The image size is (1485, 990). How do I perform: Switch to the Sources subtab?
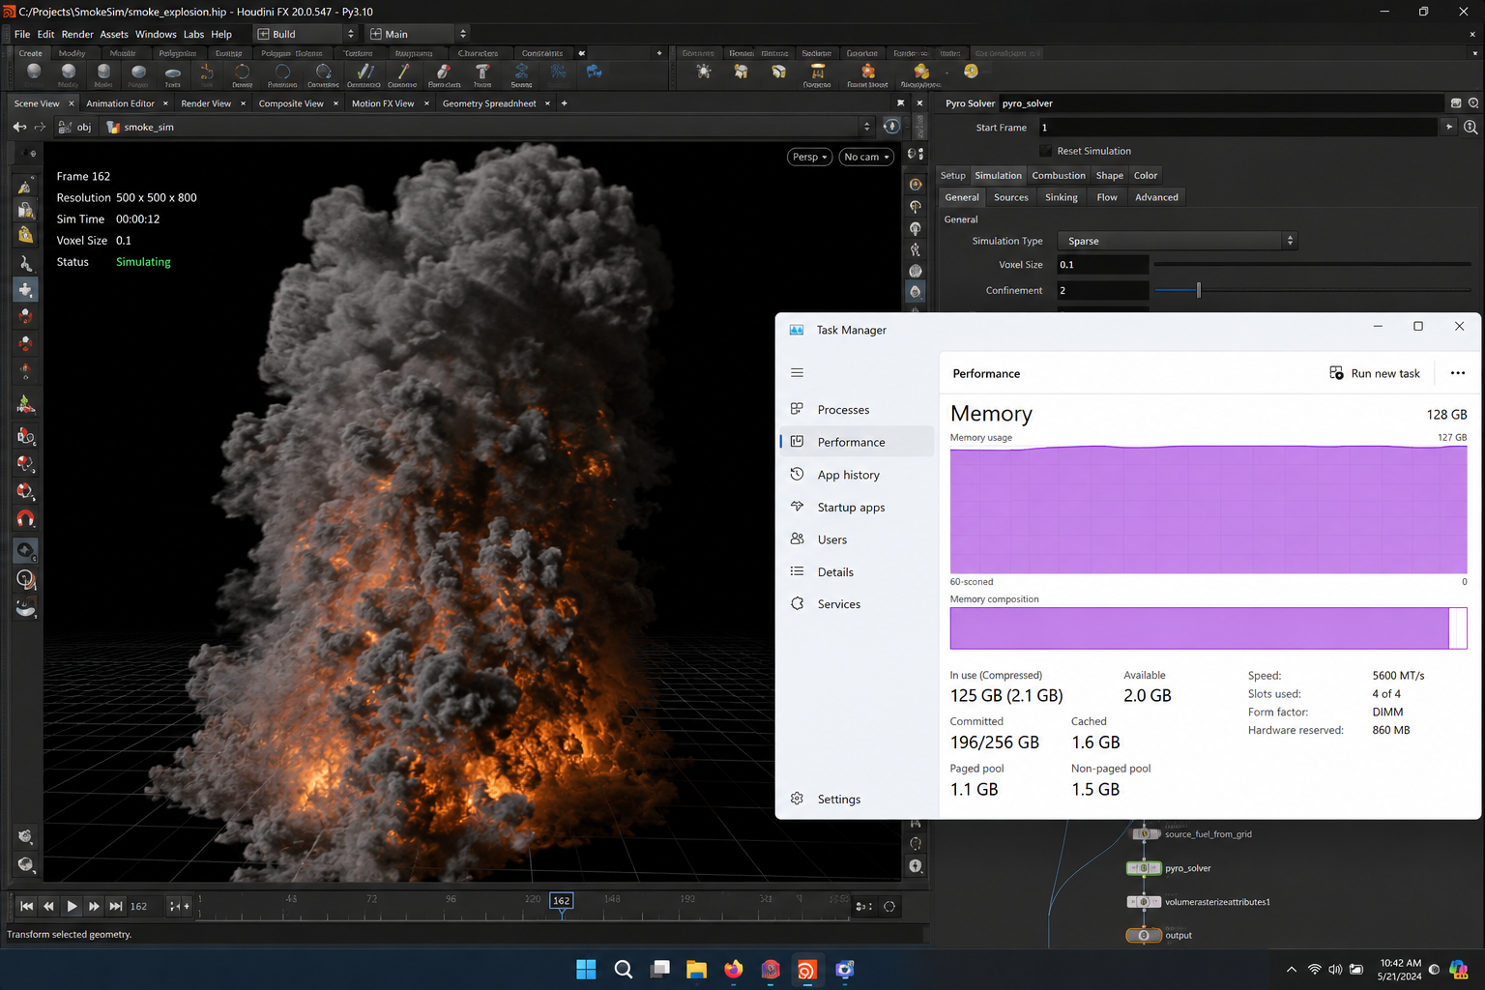coord(1011,197)
